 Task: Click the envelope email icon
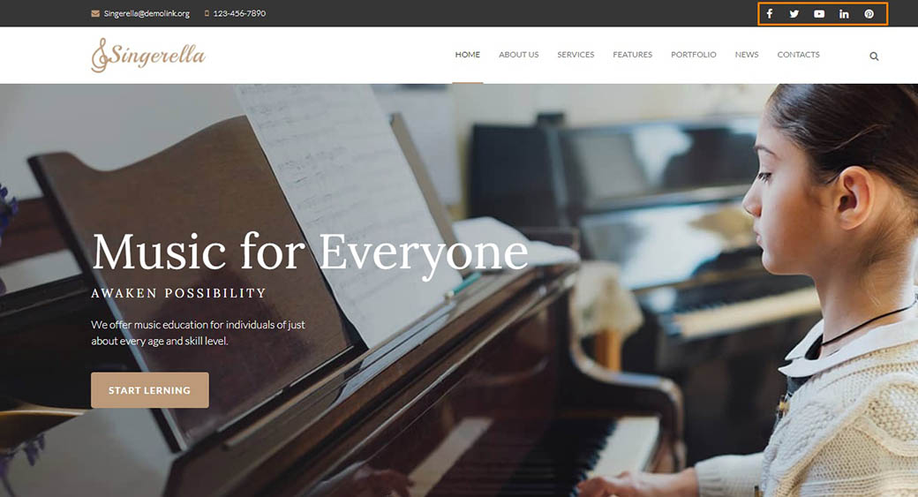95,13
